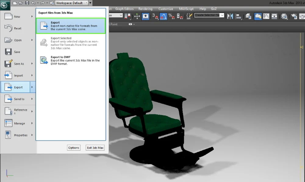Toggle the Percent Snap button
305x182 pixels.
click(171, 16)
